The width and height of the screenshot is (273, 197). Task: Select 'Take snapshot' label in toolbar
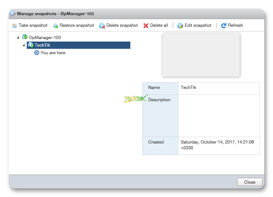click(x=33, y=25)
